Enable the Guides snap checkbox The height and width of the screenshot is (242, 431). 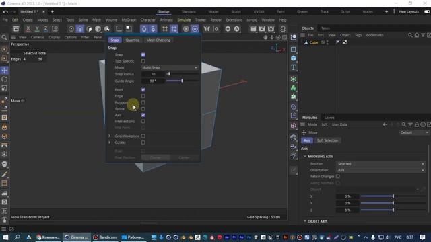coord(143,143)
